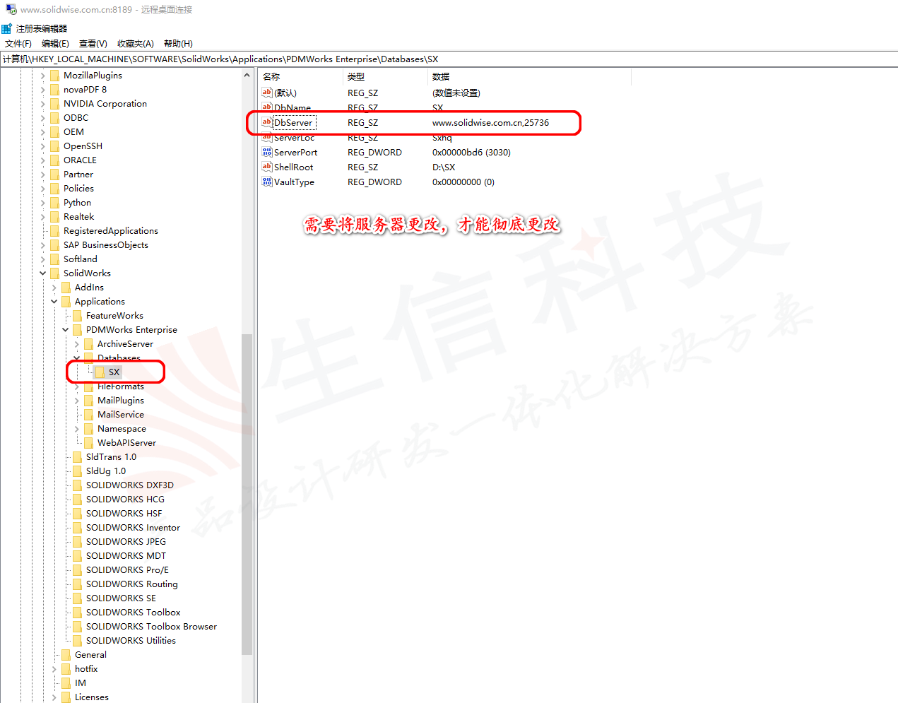Click the VaultType DWORD value icon
This screenshot has width=898, height=703.
click(x=266, y=182)
